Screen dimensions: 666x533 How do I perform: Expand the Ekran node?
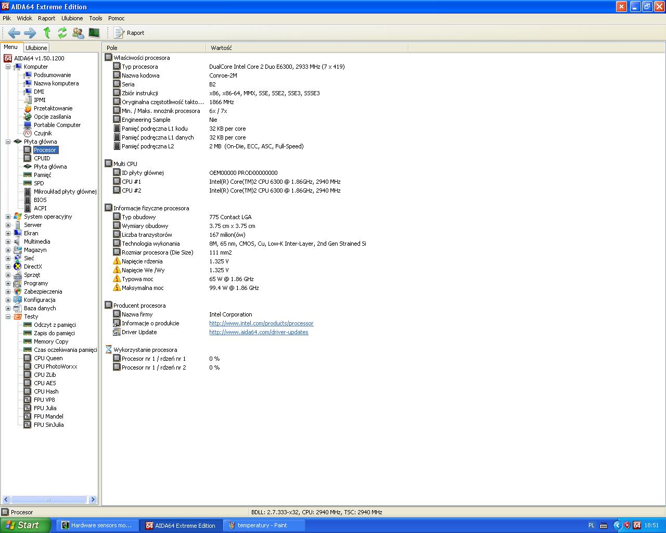[x=8, y=233]
